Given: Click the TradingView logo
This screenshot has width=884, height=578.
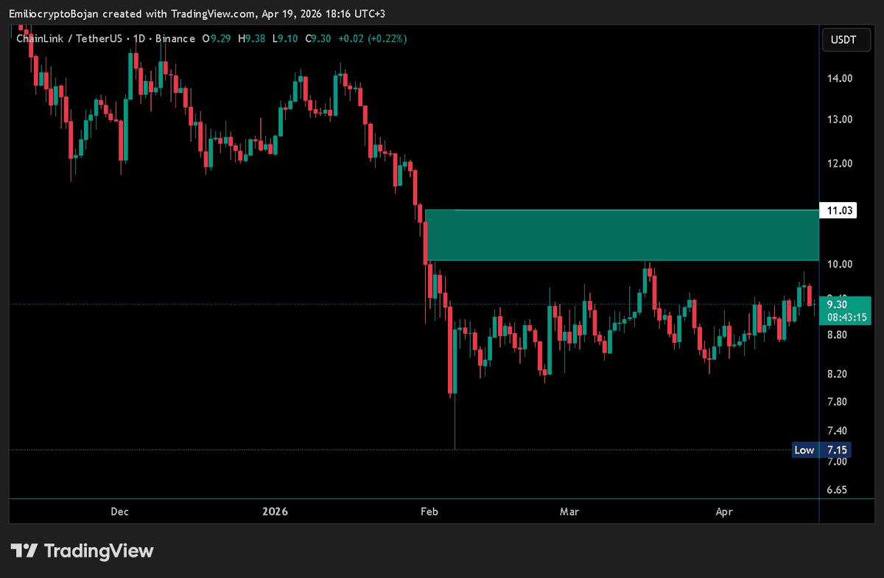Looking at the screenshot, I should pos(82,551).
